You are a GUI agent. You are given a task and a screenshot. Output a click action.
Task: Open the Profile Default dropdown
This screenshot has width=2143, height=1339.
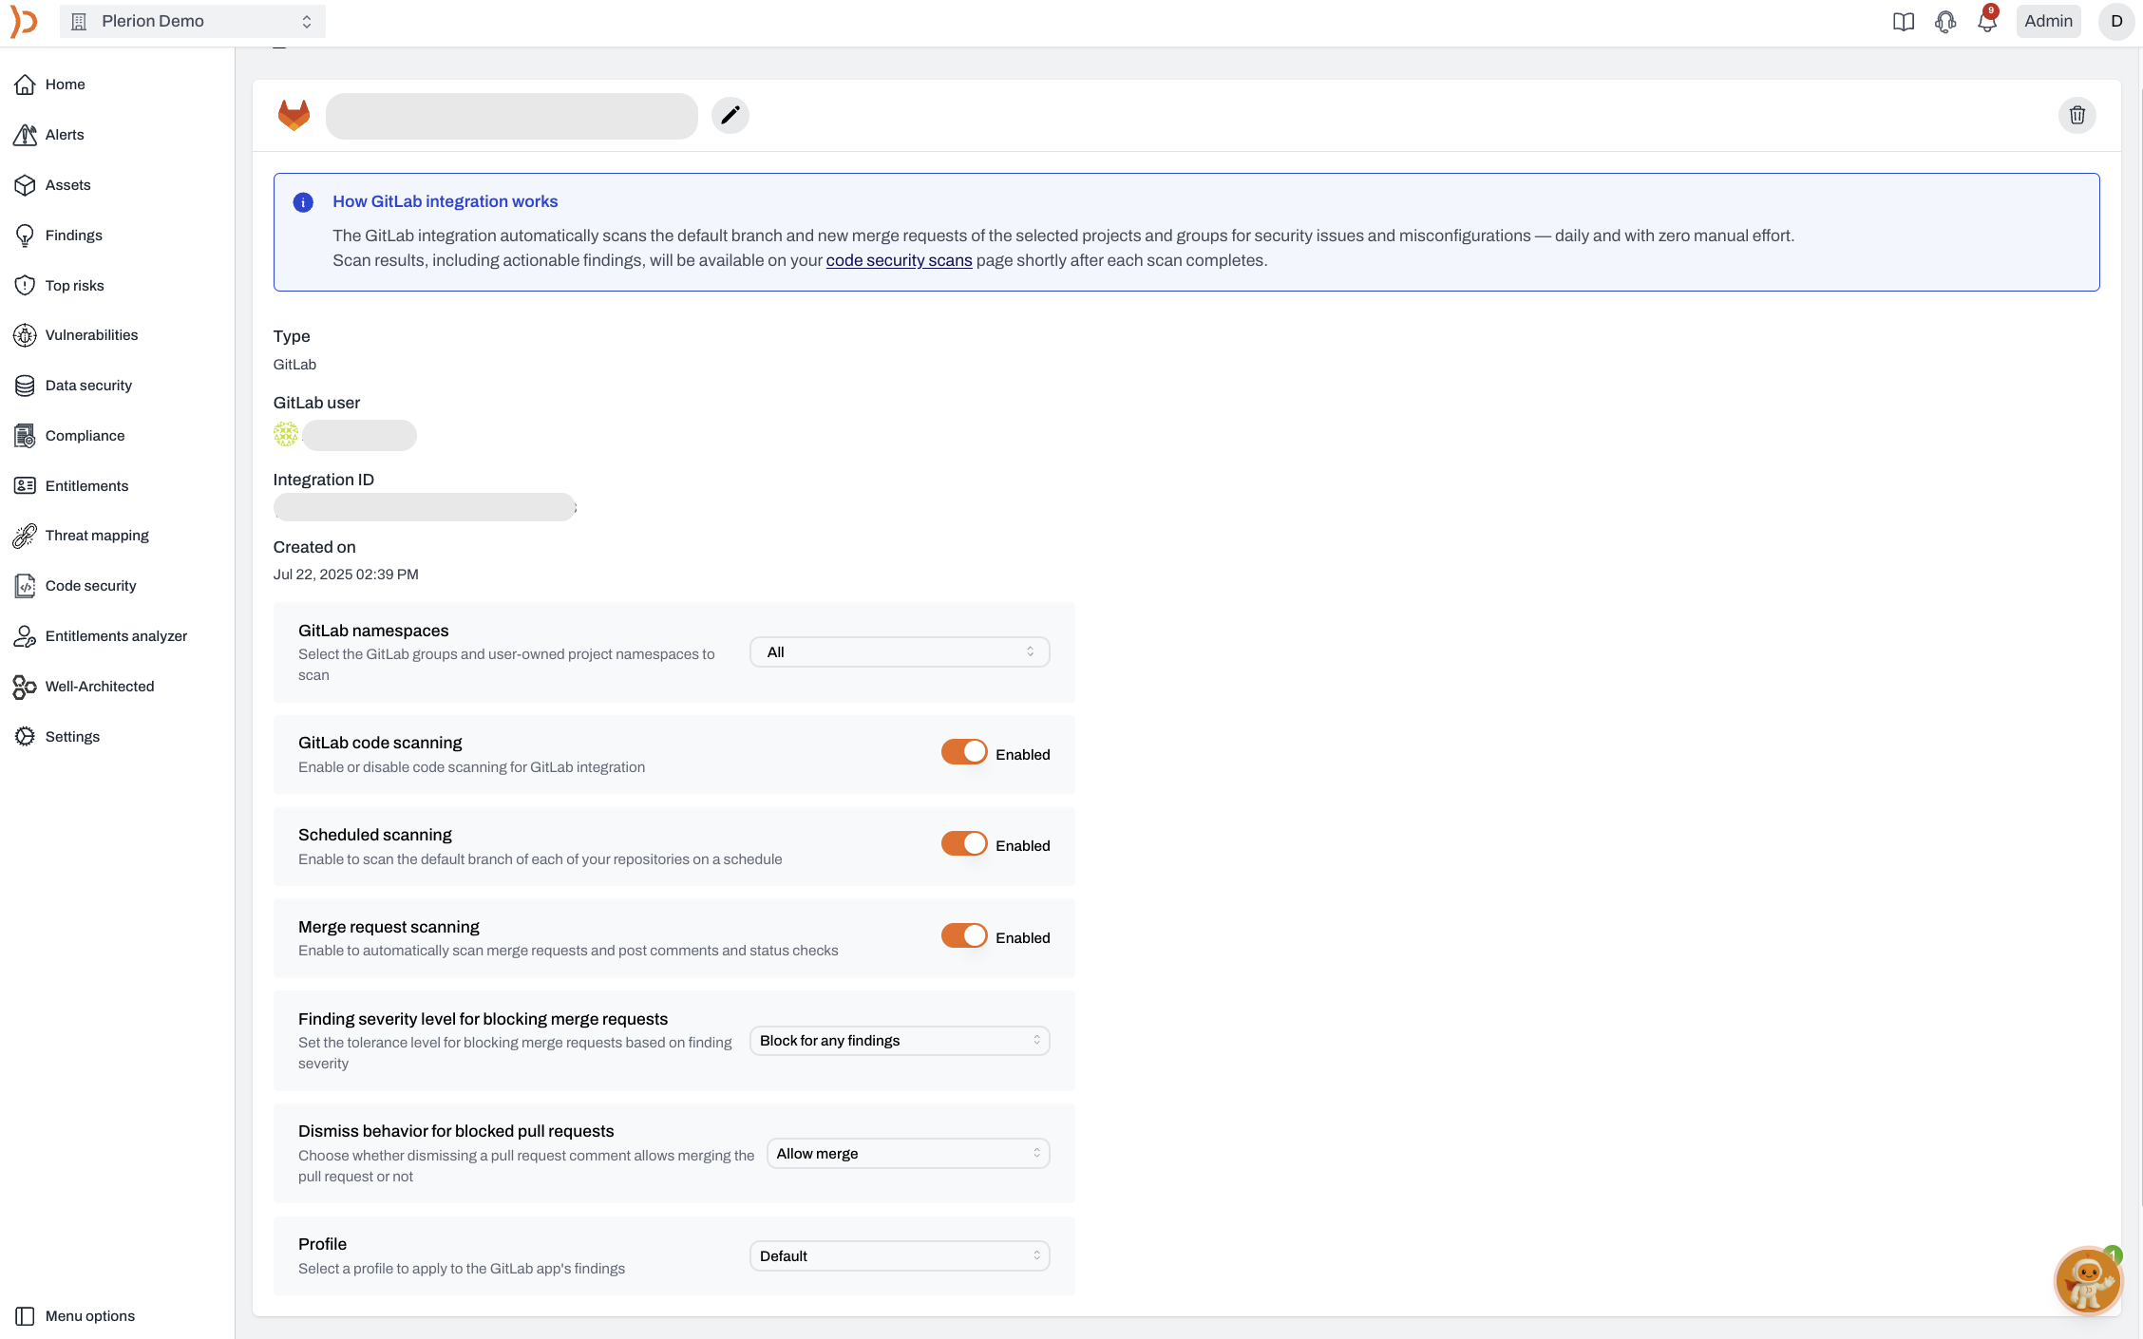tap(900, 1256)
